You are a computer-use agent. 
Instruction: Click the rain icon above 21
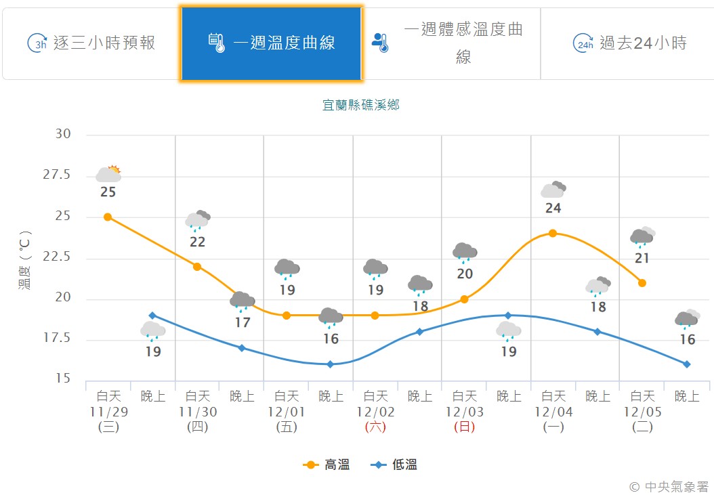pos(642,236)
